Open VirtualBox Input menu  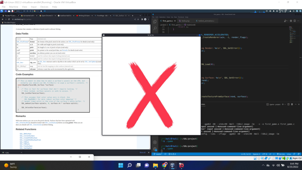coord(34,7)
